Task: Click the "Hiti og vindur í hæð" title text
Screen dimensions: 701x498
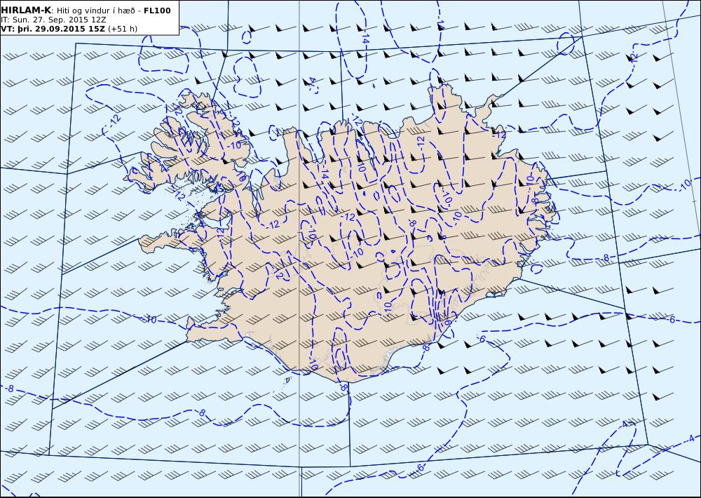Action: click(95, 11)
